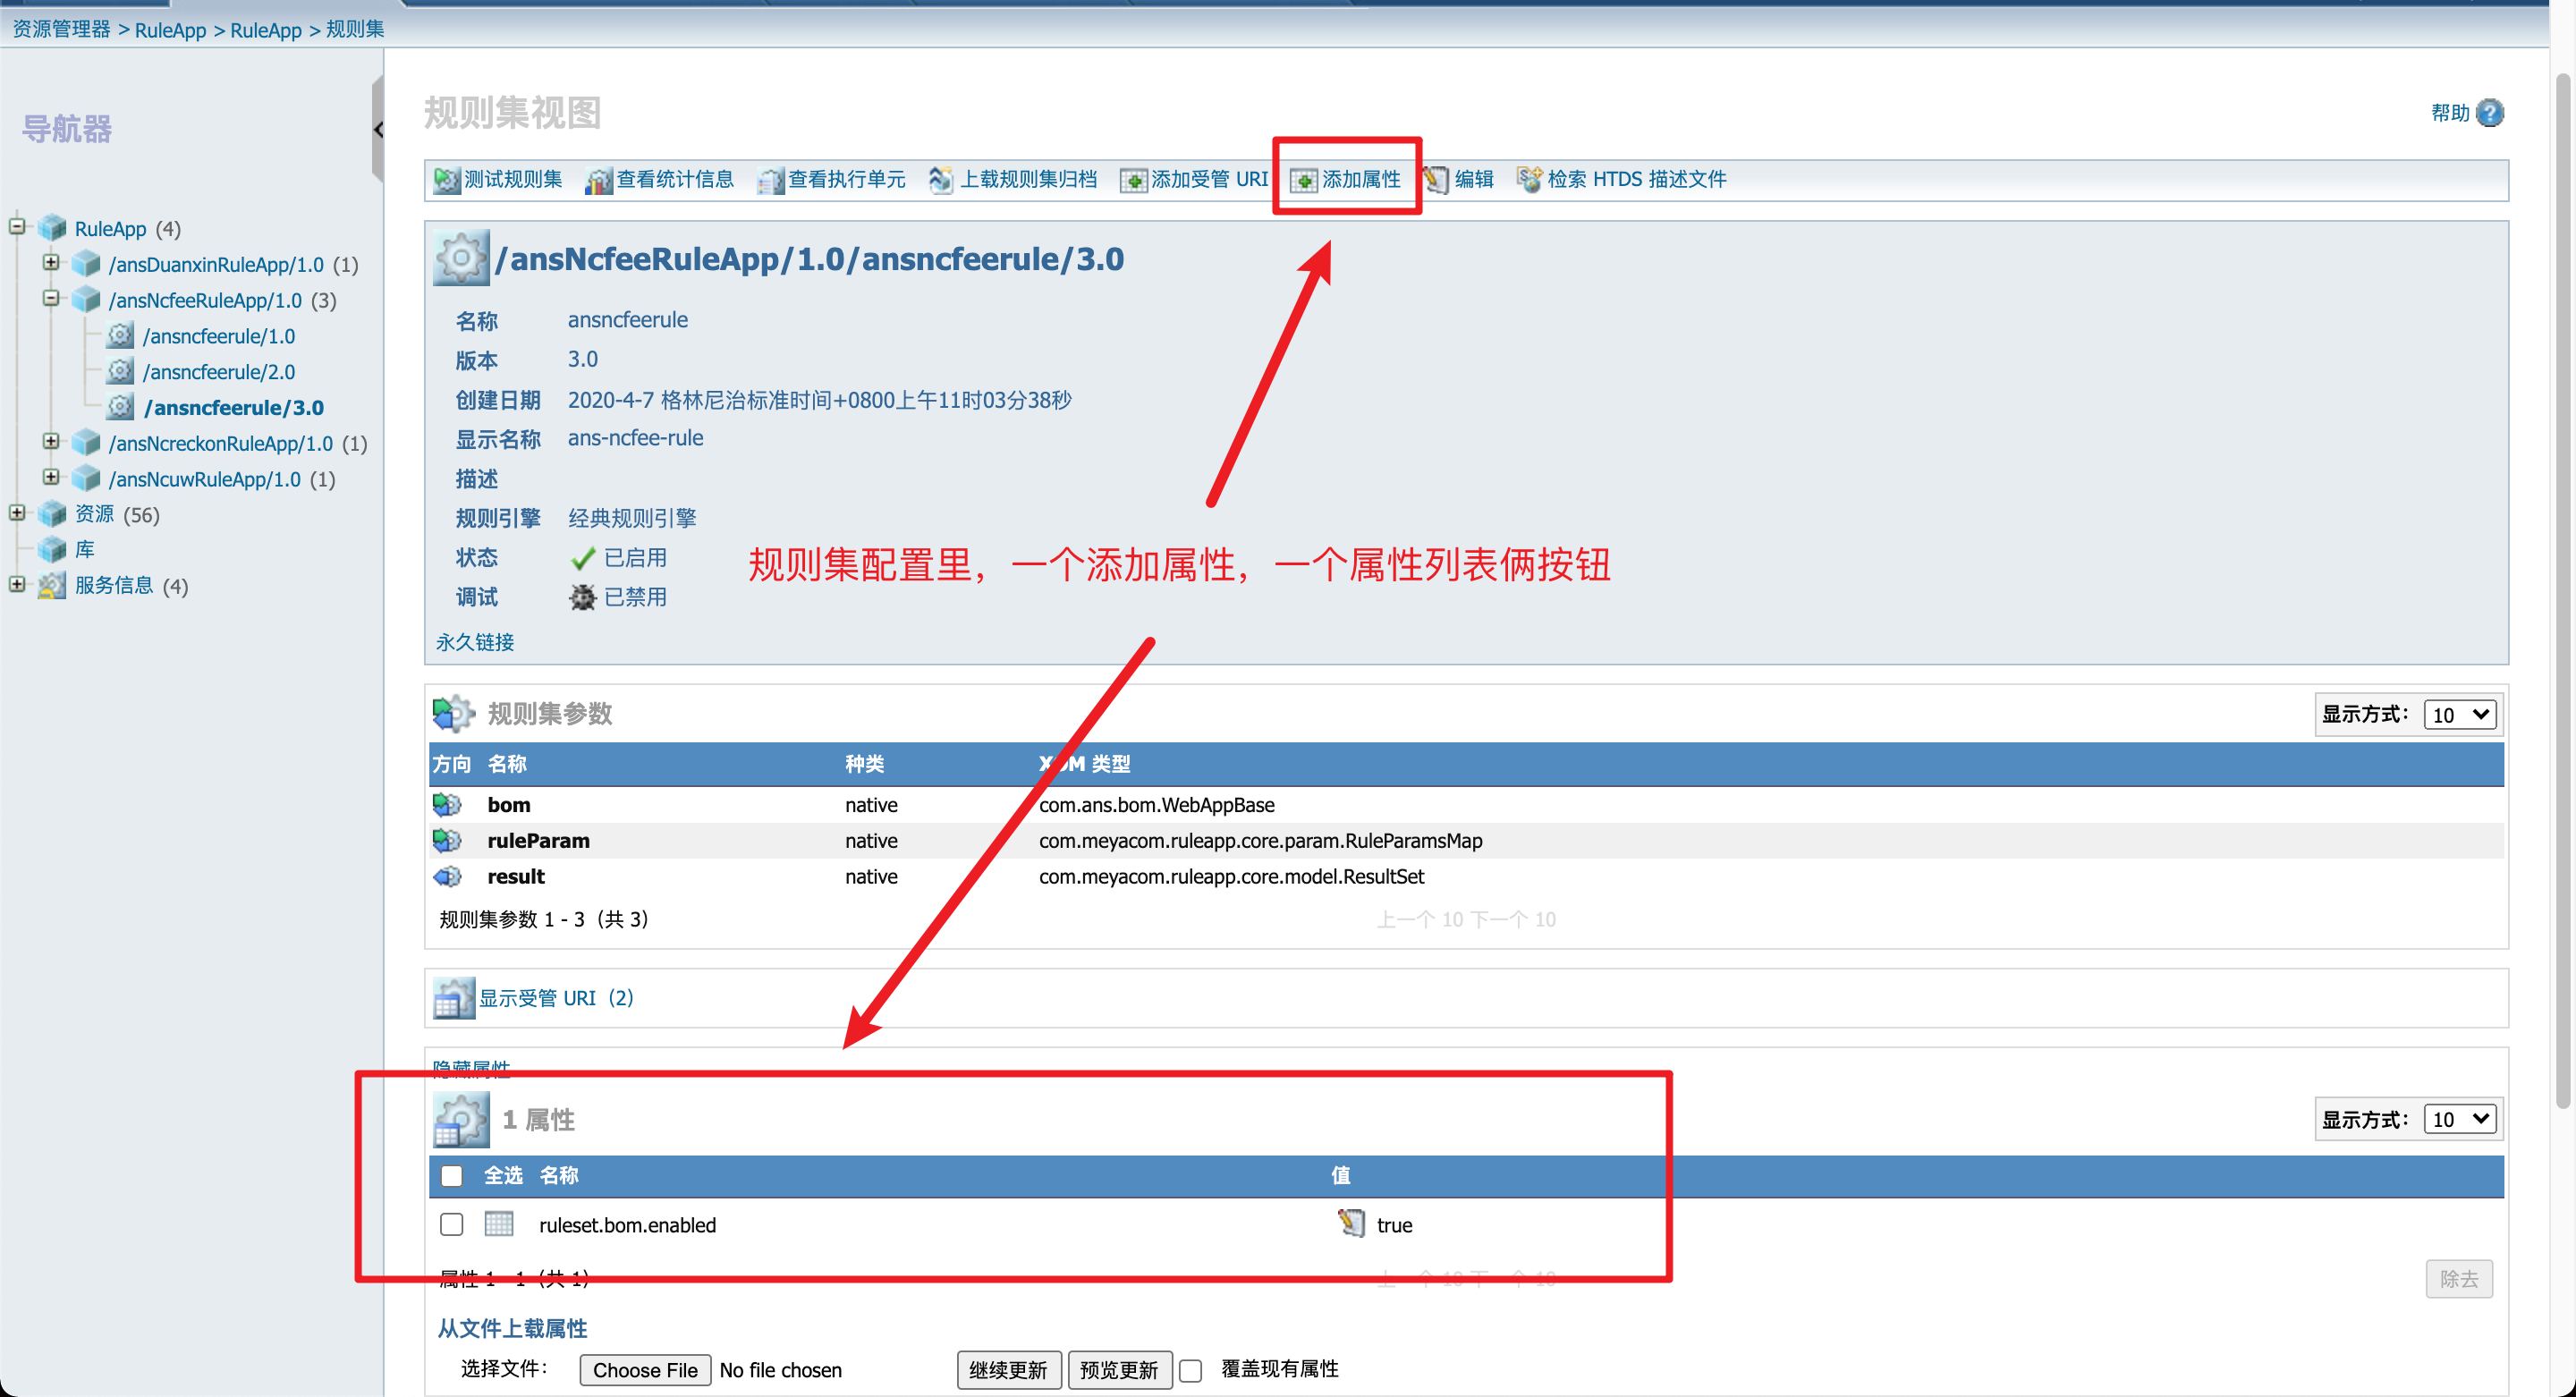Click the Choose File button

click(x=645, y=1370)
